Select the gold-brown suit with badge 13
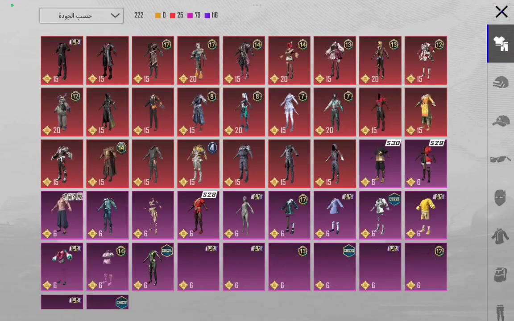514x321 pixels. 380,60
